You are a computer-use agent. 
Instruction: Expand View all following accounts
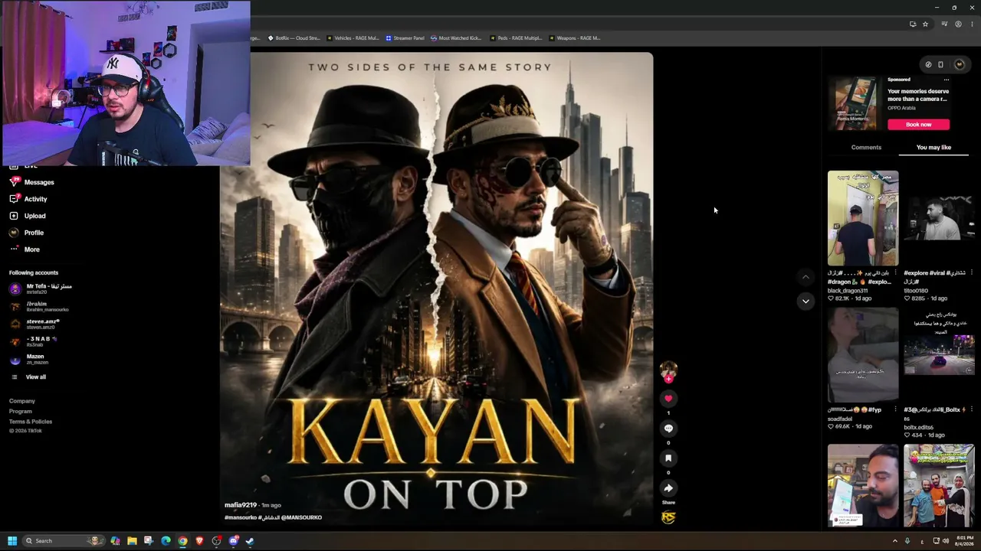pyautogui.click(x=28, y=377)
